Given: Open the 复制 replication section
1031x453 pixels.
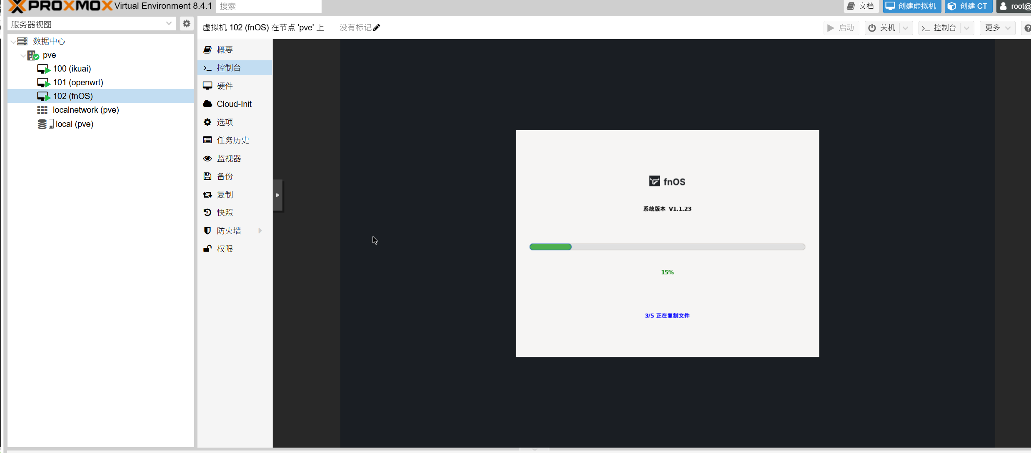Looking at the screenshot, I should point(225,195).
